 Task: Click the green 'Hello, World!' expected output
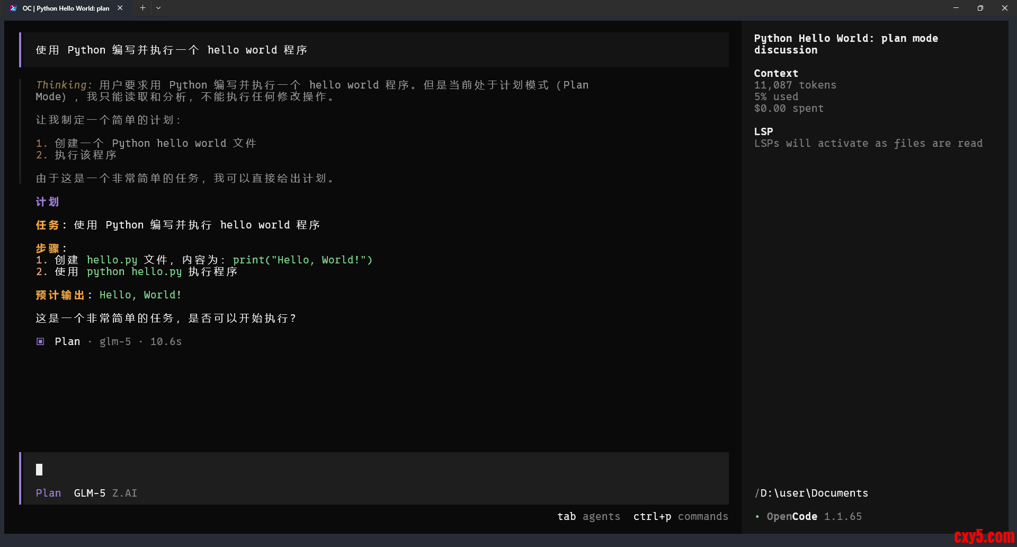140,295
